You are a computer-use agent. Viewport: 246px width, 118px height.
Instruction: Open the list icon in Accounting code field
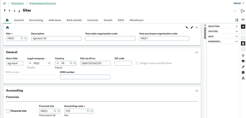[92, 111]
